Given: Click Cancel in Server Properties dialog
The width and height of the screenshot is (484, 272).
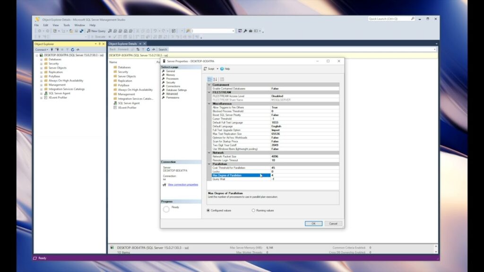Looking at the screenshot, I should [x=333, y=223].
